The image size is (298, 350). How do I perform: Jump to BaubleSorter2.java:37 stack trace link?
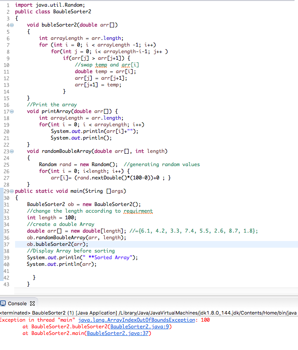click(118, 333)
